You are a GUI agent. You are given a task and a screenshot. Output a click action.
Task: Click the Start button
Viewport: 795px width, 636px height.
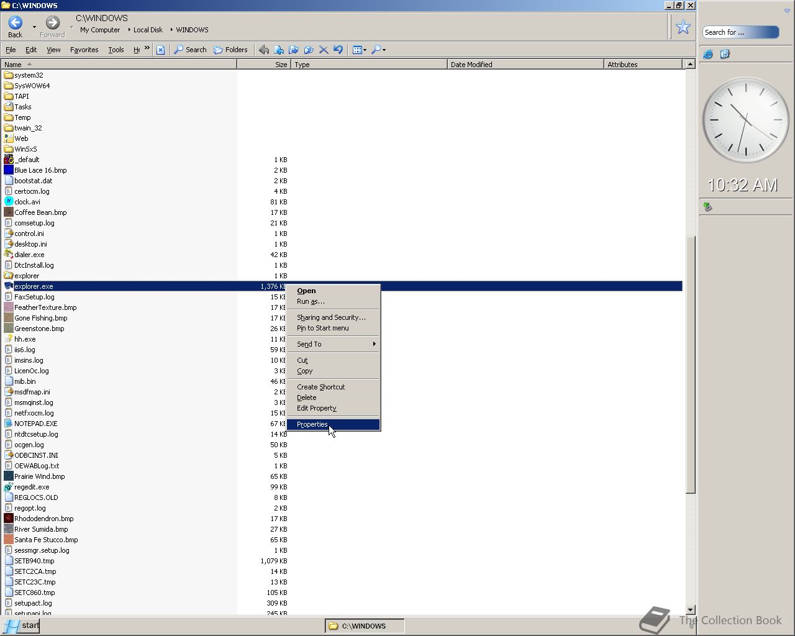[x=21, y=625]
